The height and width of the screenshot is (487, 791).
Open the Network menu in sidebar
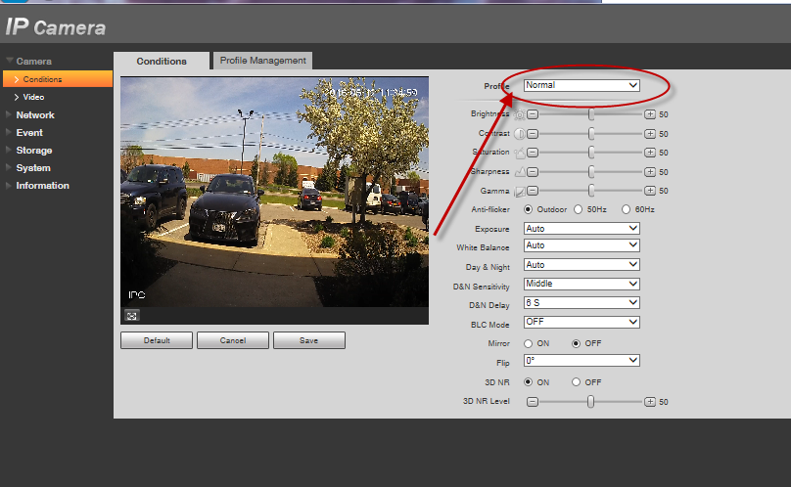(35, 115)
